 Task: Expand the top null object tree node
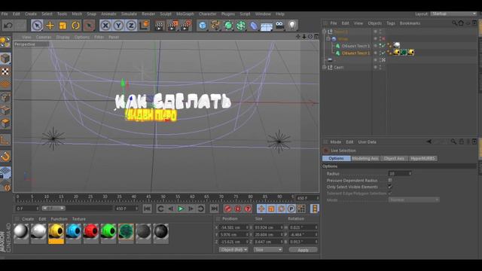(x=325, y=32)
